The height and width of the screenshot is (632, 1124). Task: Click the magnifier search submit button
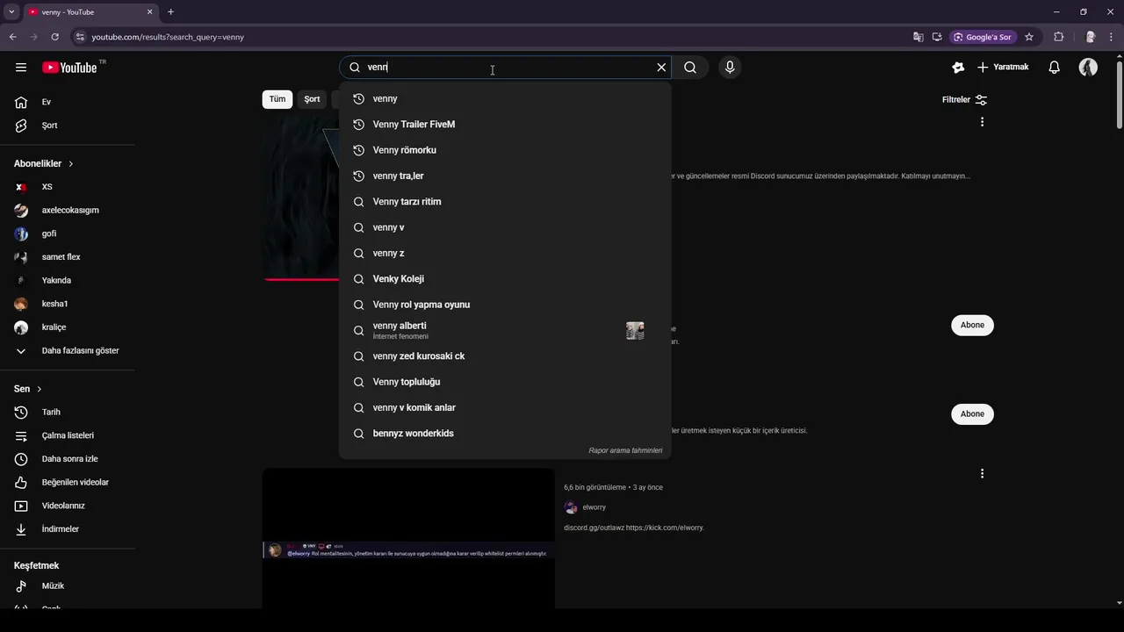tap(690, 68)
